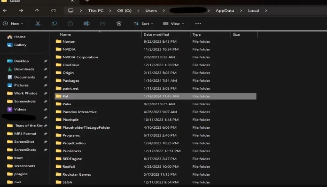Viewport: 327px width, 187px height.
Task: Open the See more options menu
Action: (x=198, y=23)
